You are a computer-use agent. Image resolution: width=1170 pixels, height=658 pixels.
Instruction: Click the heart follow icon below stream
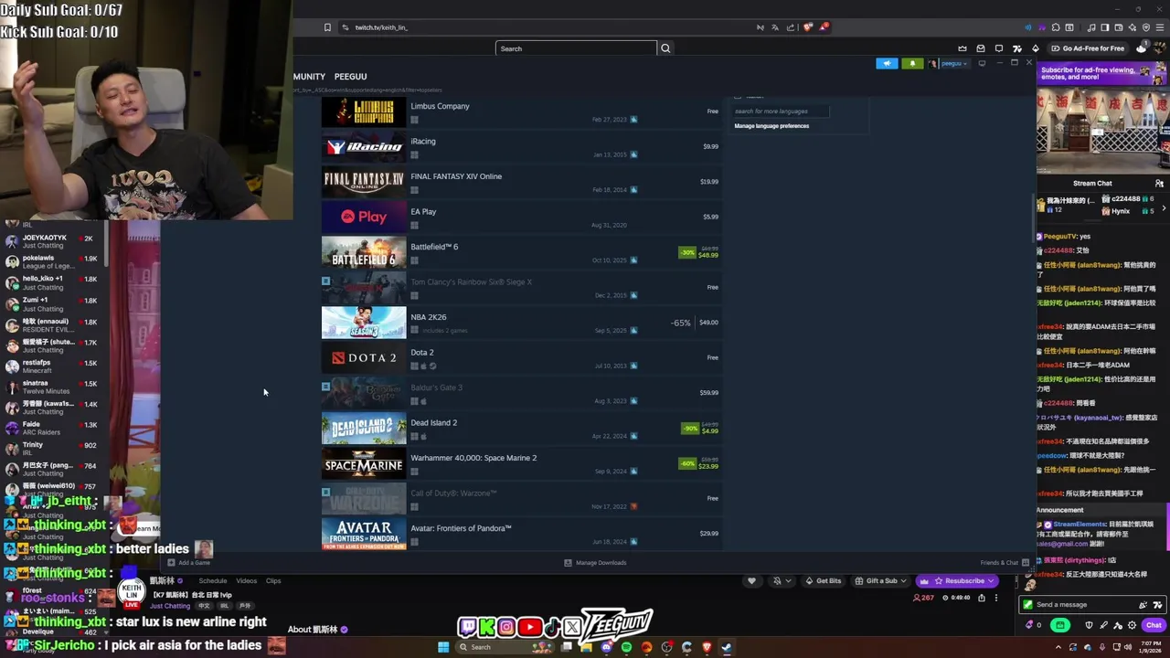point(752,580)
